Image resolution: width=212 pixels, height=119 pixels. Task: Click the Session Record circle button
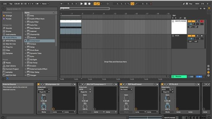click(108, 4)
